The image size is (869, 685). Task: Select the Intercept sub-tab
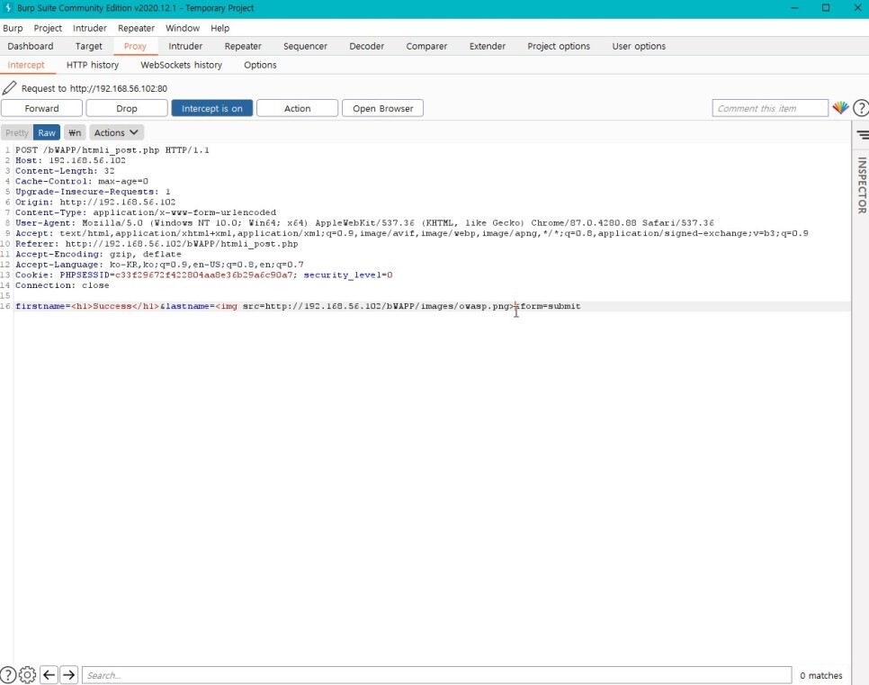26,65
